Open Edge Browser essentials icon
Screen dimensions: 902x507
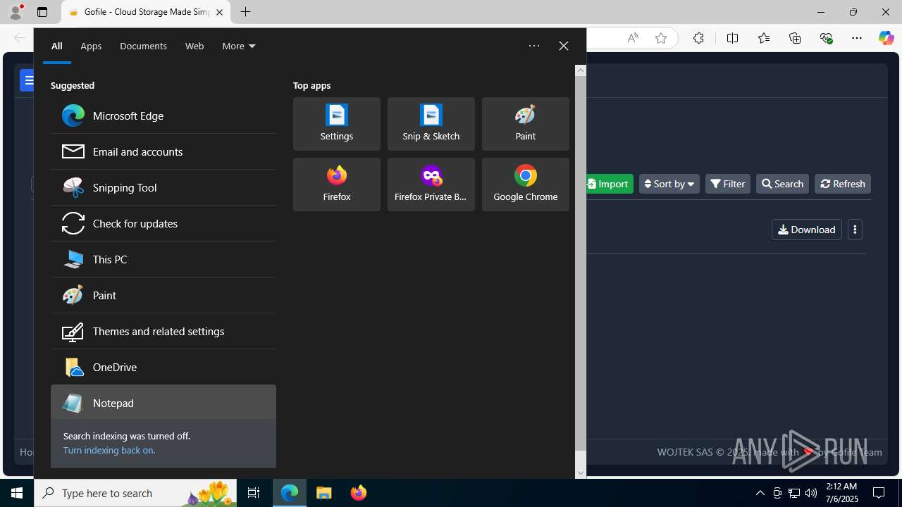click(826, 38)
